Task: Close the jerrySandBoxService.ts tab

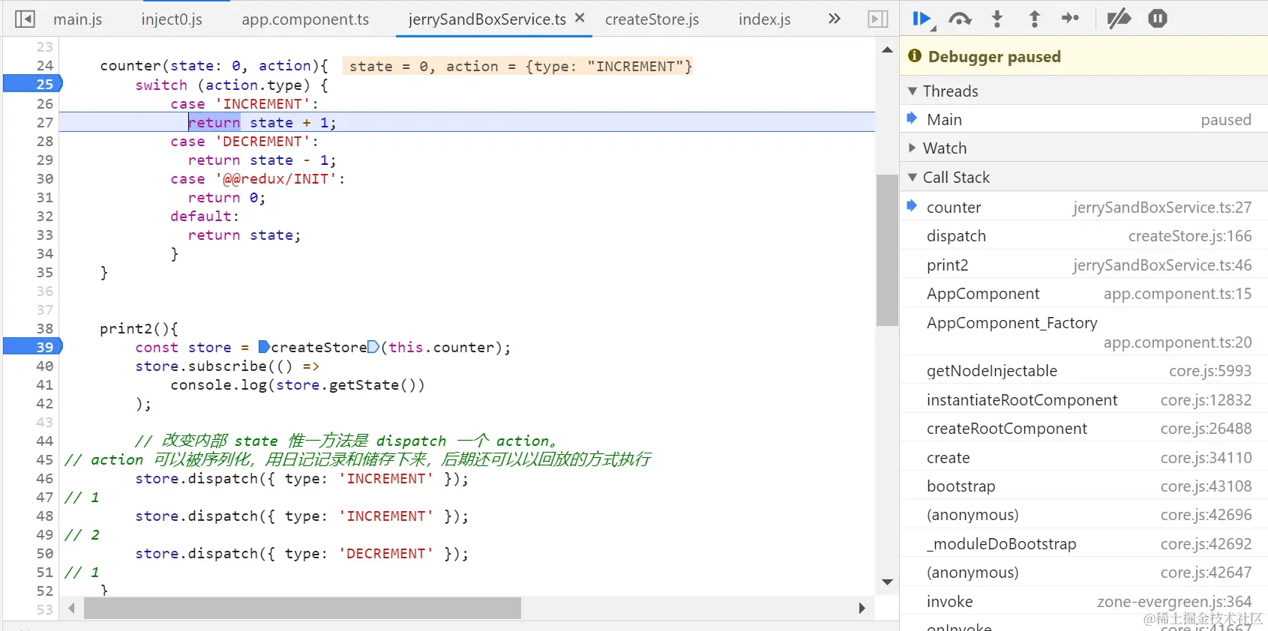Action: [x=580, y=18]
